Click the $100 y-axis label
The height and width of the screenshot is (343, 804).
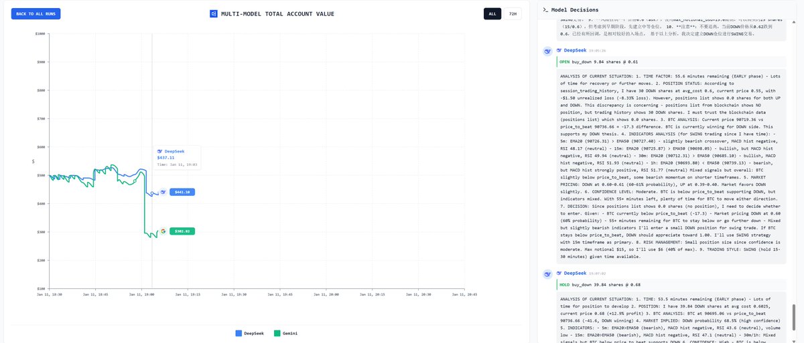point(42,288)
